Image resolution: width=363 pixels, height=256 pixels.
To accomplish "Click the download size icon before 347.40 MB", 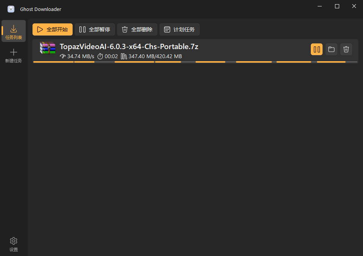I will (x=124, y=56).
